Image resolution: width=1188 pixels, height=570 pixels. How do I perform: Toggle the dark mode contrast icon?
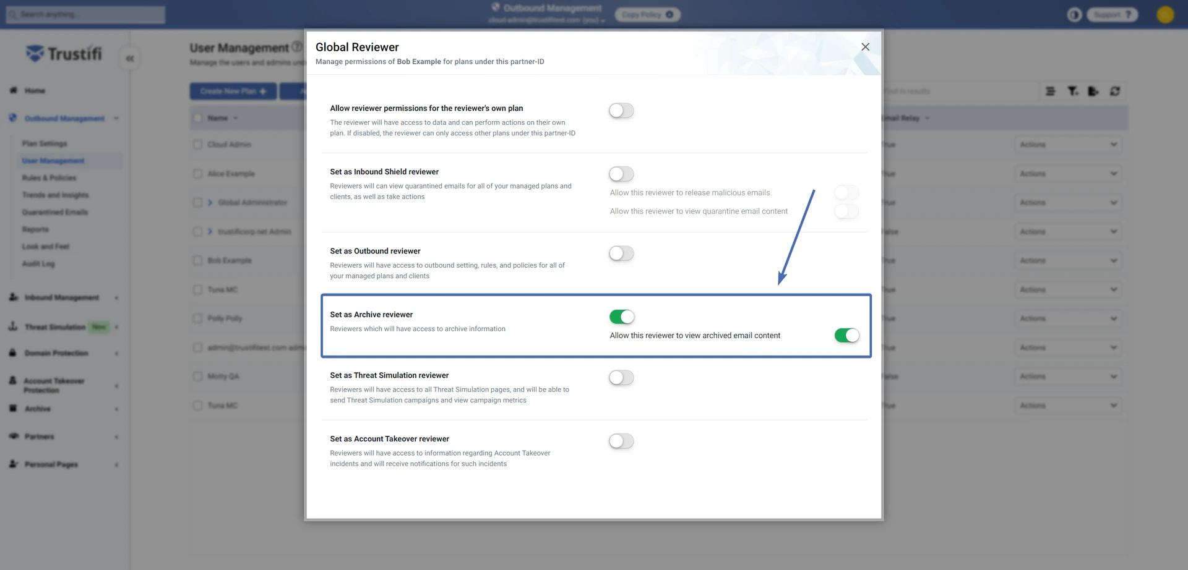click(x=1074, y=15)
